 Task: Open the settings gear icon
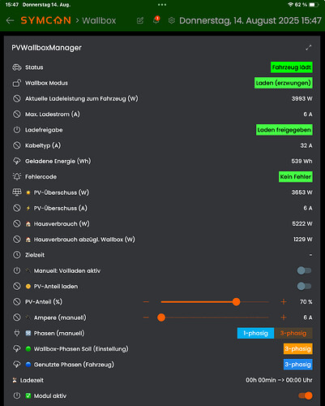point(172,20)
